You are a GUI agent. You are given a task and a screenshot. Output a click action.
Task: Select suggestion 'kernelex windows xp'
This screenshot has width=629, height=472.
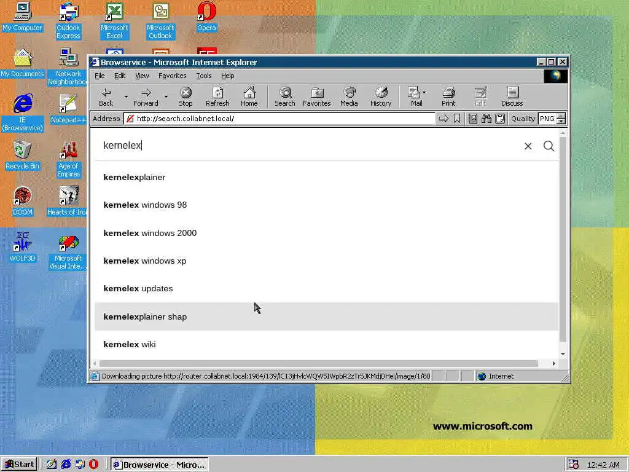[x=326, y=261]
